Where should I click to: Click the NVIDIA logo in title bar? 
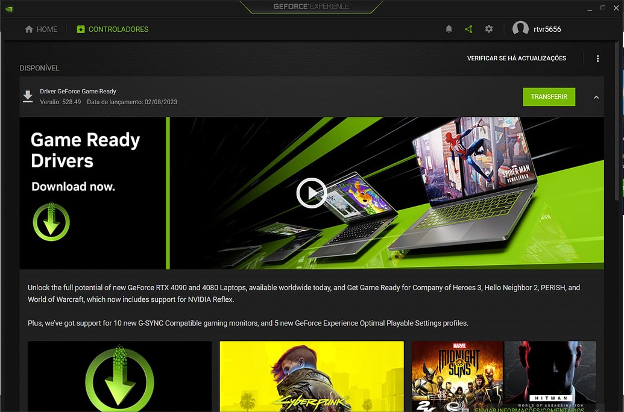9,9
